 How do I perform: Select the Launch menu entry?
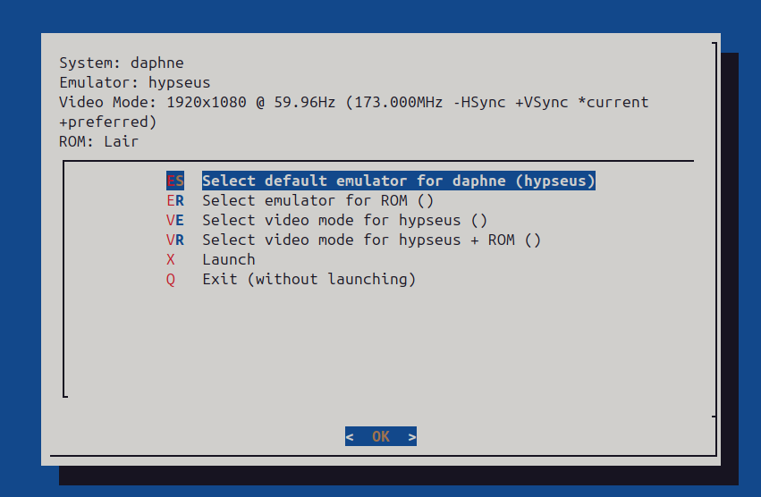[229, 259]
